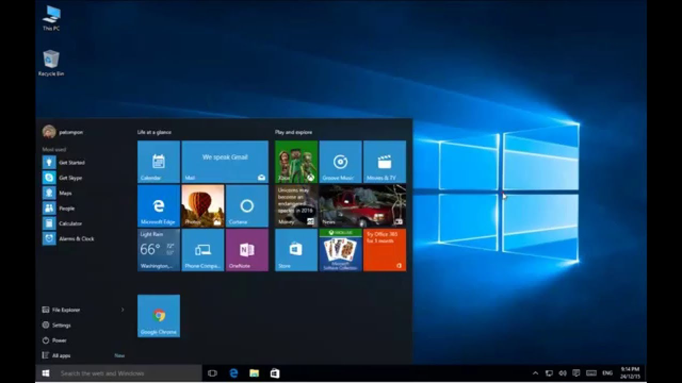Screen dimensions: 682x383
Task: Open the Groove Music tile
Action: click(340, 162)
